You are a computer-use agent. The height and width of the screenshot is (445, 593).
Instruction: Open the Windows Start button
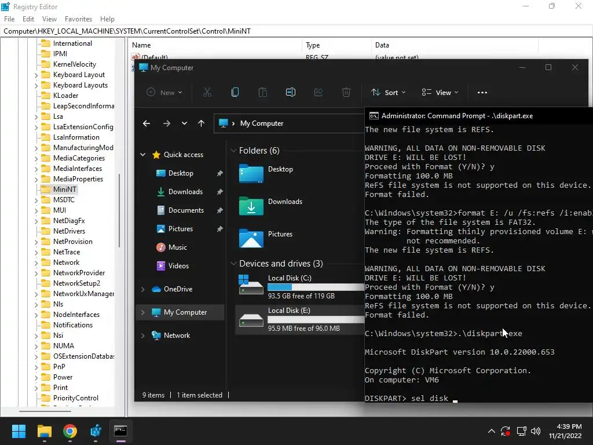point(19,431)
